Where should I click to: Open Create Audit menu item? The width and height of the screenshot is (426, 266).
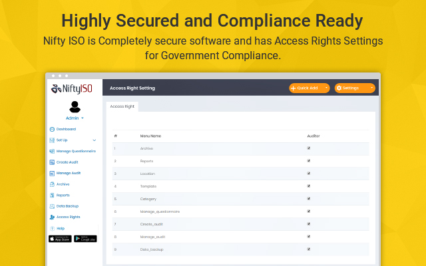tap(67, 162)
